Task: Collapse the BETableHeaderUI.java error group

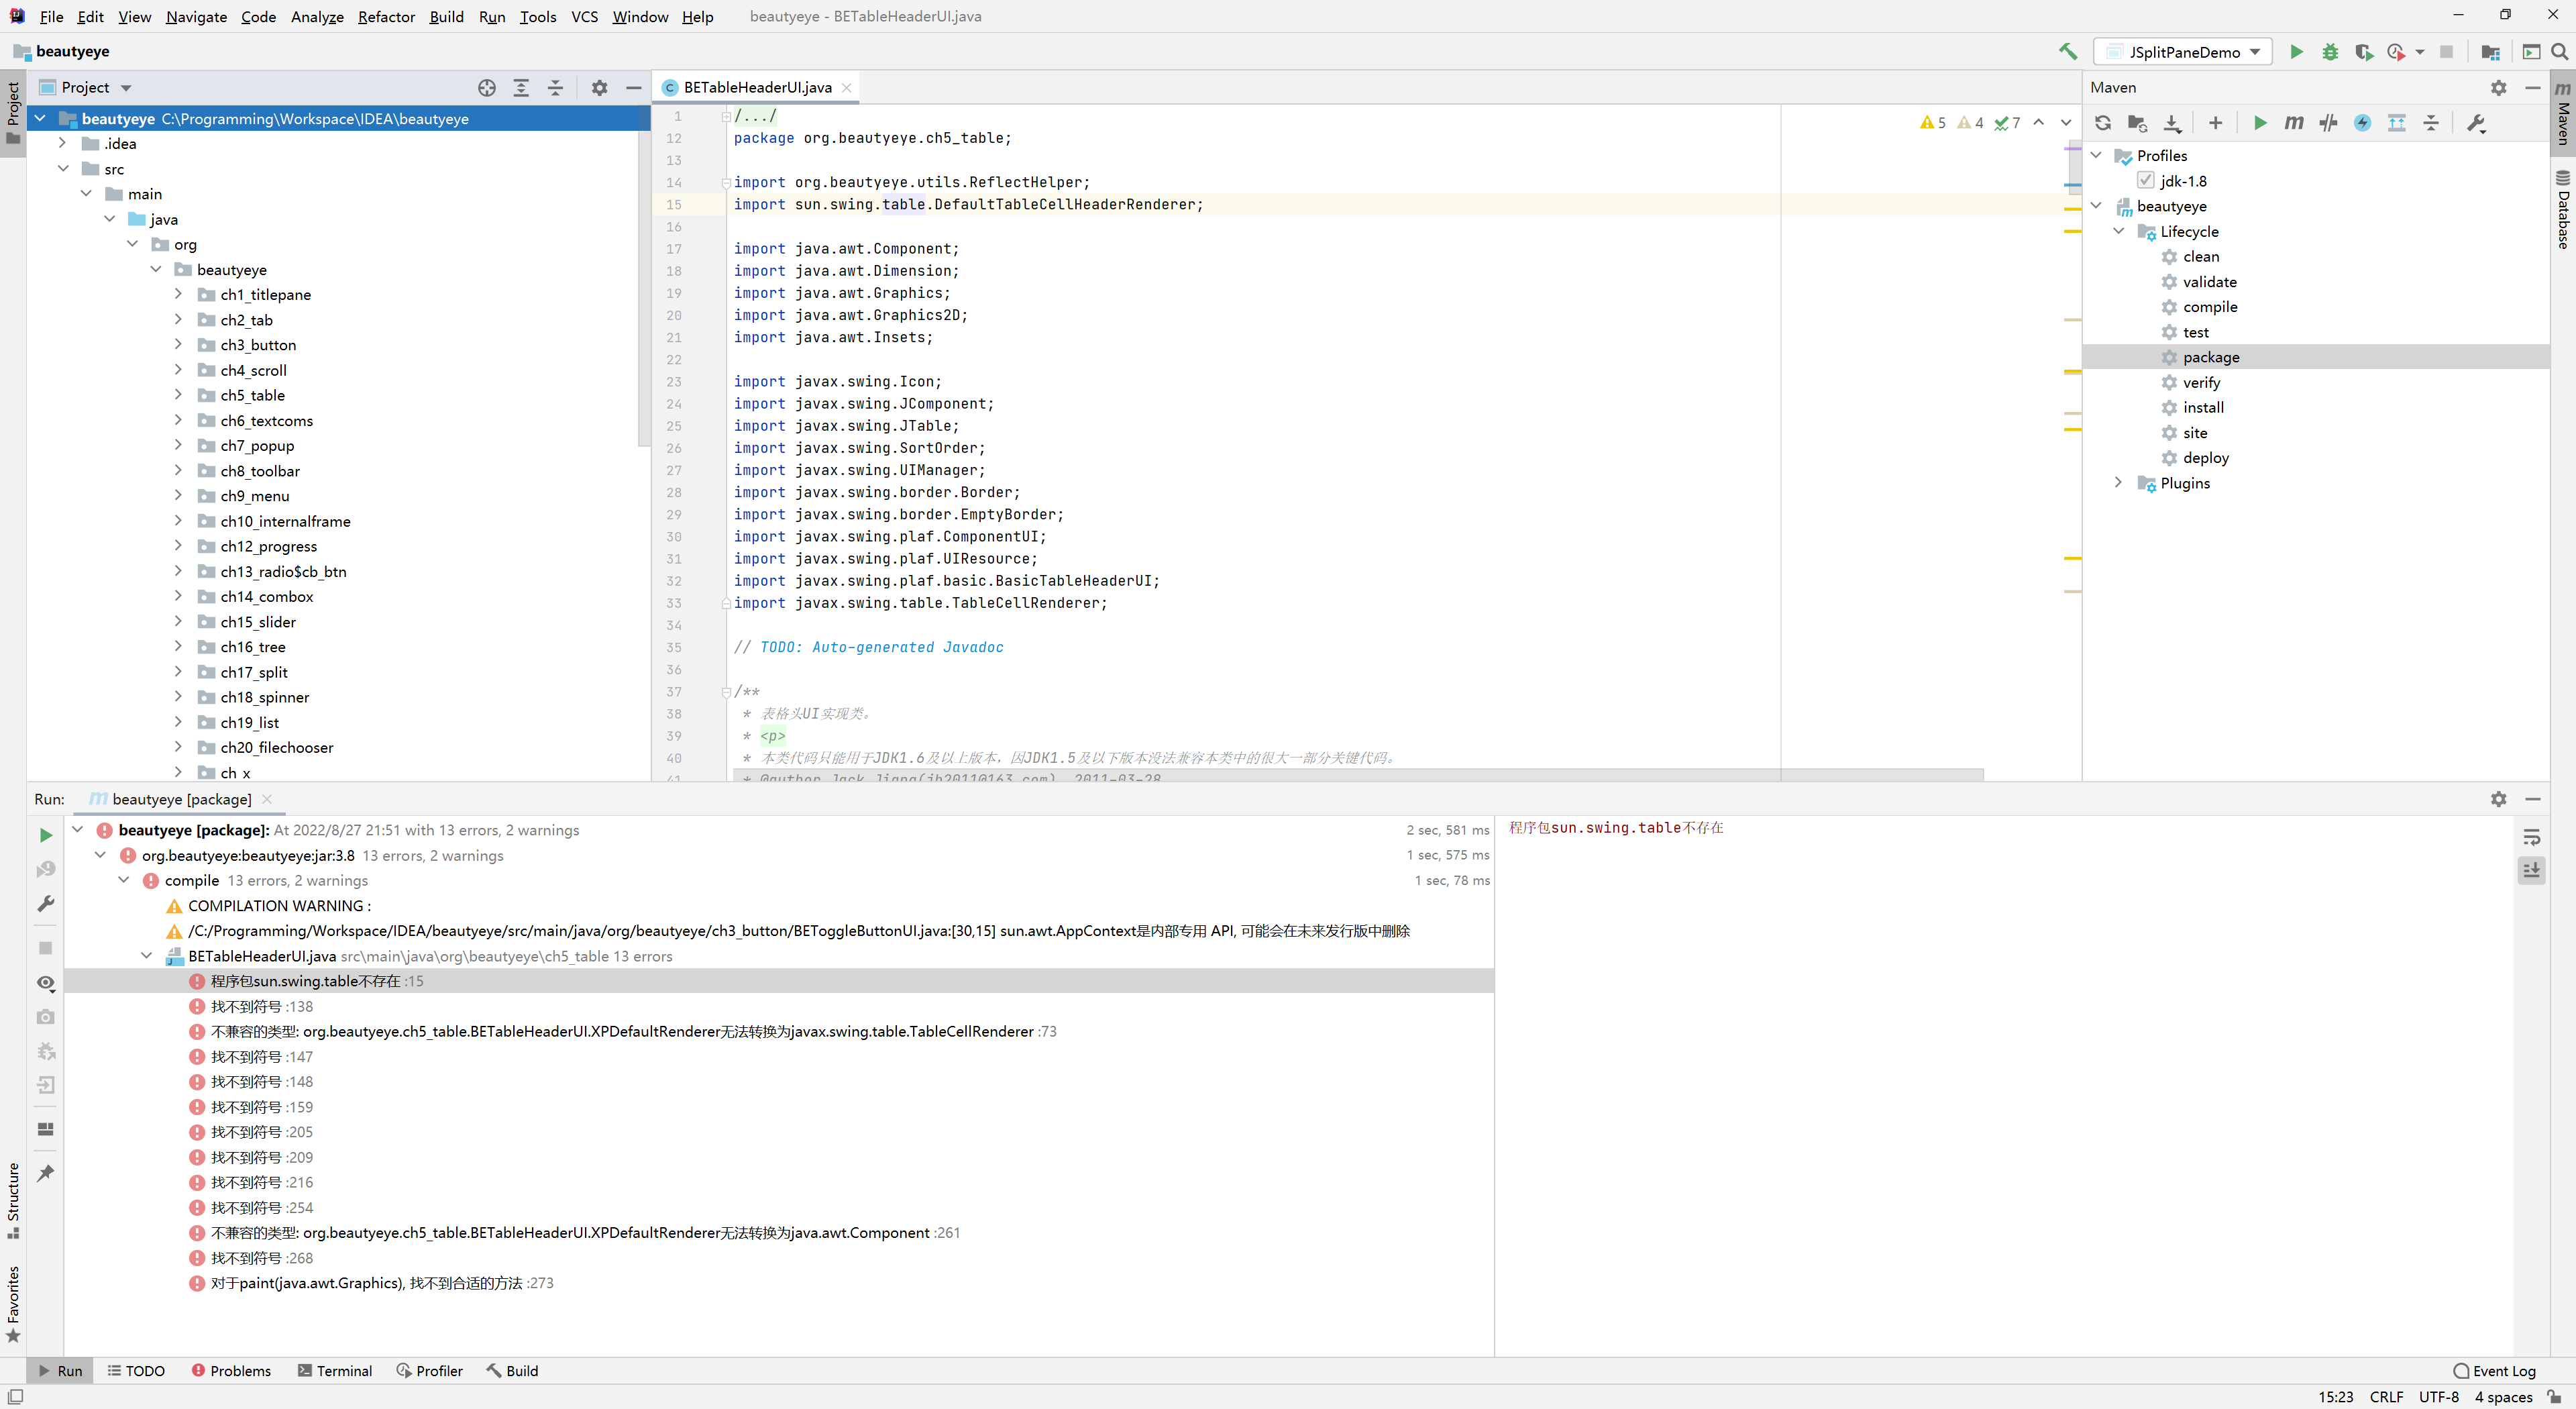Action: (146, 956)
